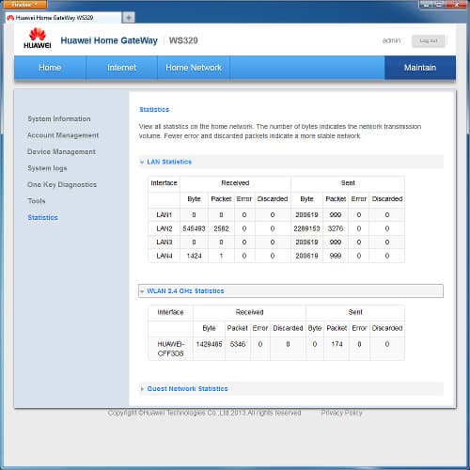Click the Sent header in WLAN table
This screenshot has width=470, height=470.
[x=355, y=312]
